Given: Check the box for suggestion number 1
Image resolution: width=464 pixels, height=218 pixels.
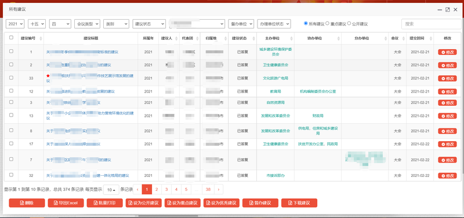Looking at the screenshot, I should coord(11,51).
